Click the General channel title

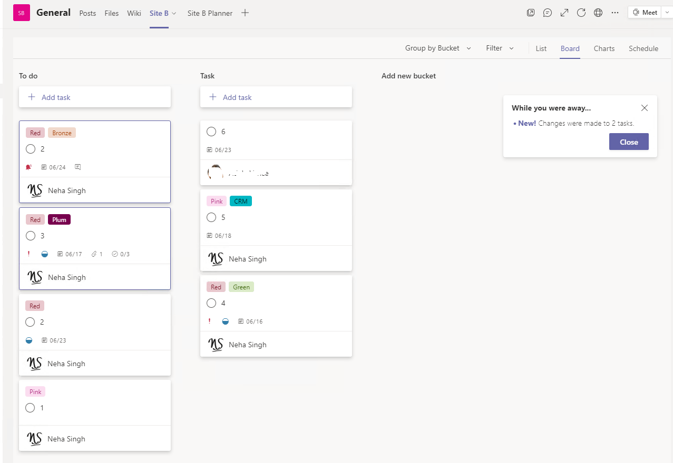[53, 13]
